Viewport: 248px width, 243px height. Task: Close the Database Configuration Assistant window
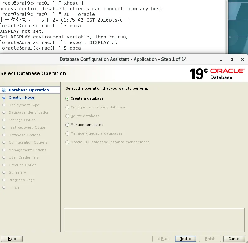(242, 59)
